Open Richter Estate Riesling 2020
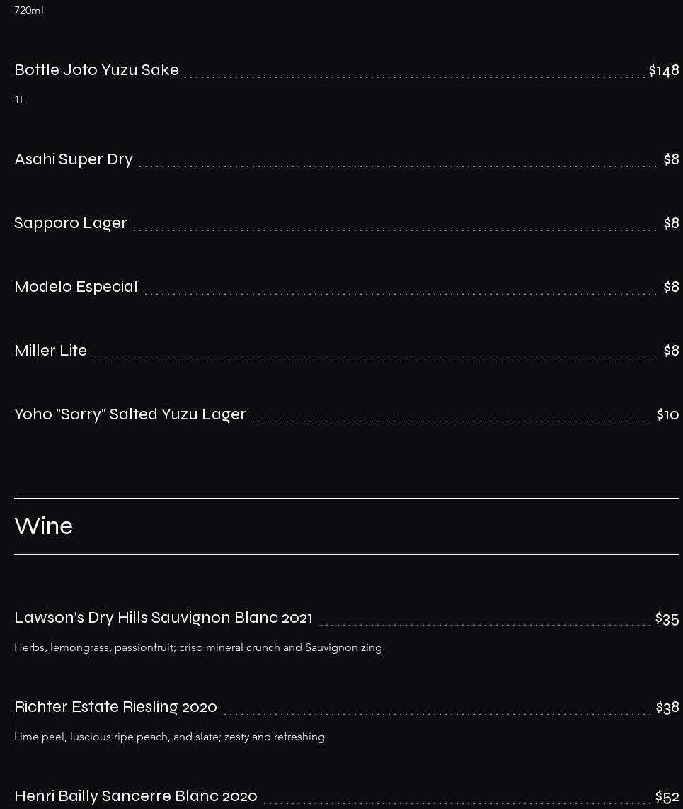683x809 pixels. 115,707
